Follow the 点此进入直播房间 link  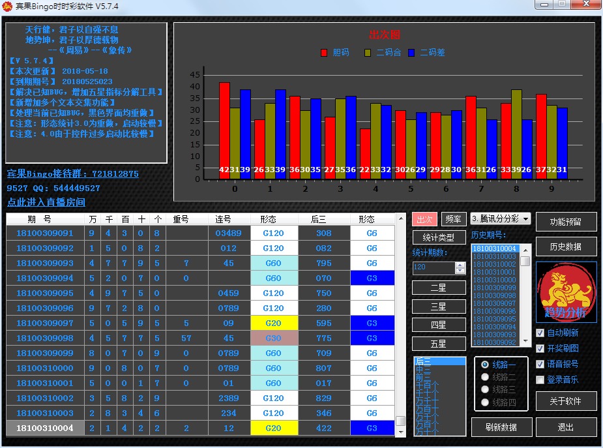point(46,202)
